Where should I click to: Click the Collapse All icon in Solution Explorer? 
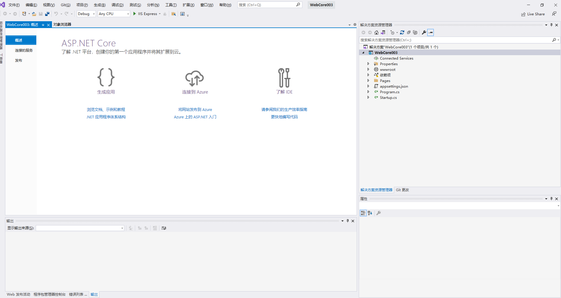coord(409,32)
